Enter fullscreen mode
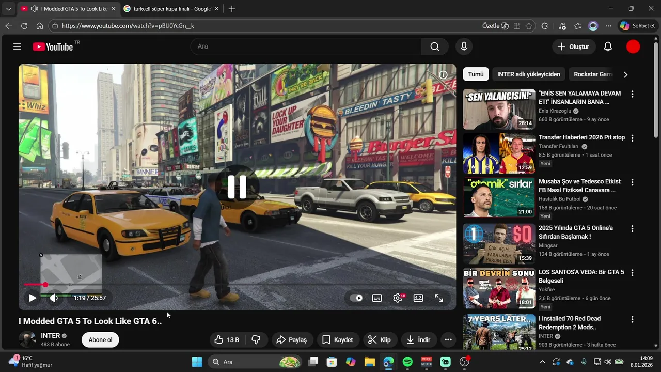The image size is (661, 372). coord(439,298)
